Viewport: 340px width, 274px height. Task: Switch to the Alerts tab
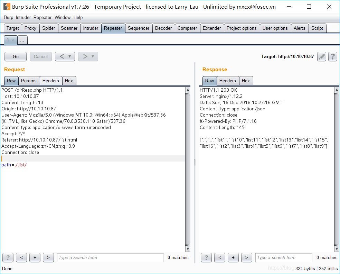[x=300, y=28]
